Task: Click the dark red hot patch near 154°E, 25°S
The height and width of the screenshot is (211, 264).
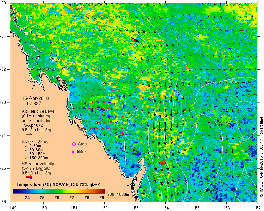Action: click(163, 162)
